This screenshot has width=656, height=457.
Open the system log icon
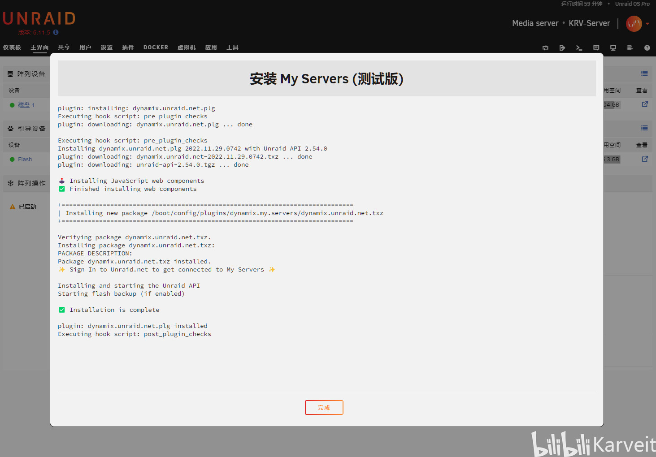click(x=630, y=48)
